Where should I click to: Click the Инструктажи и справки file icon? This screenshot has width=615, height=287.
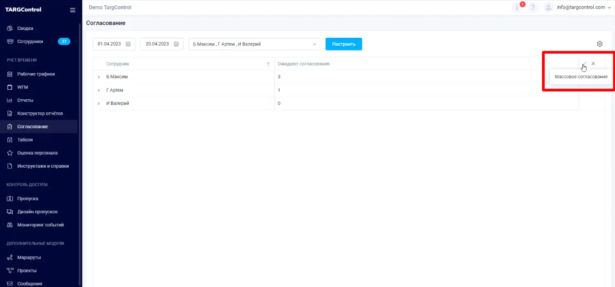click(10, 166)
